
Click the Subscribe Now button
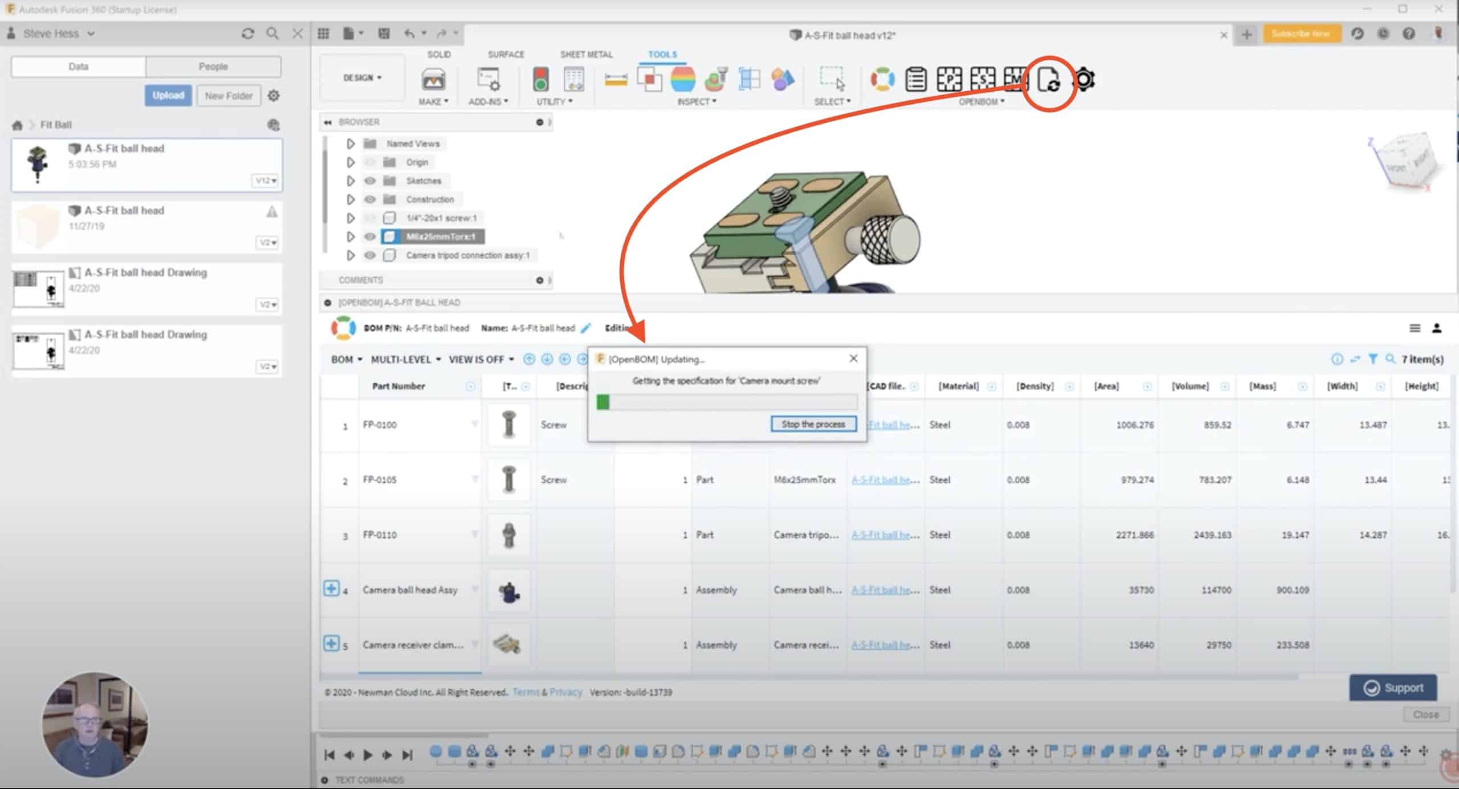pos(1301,34)
